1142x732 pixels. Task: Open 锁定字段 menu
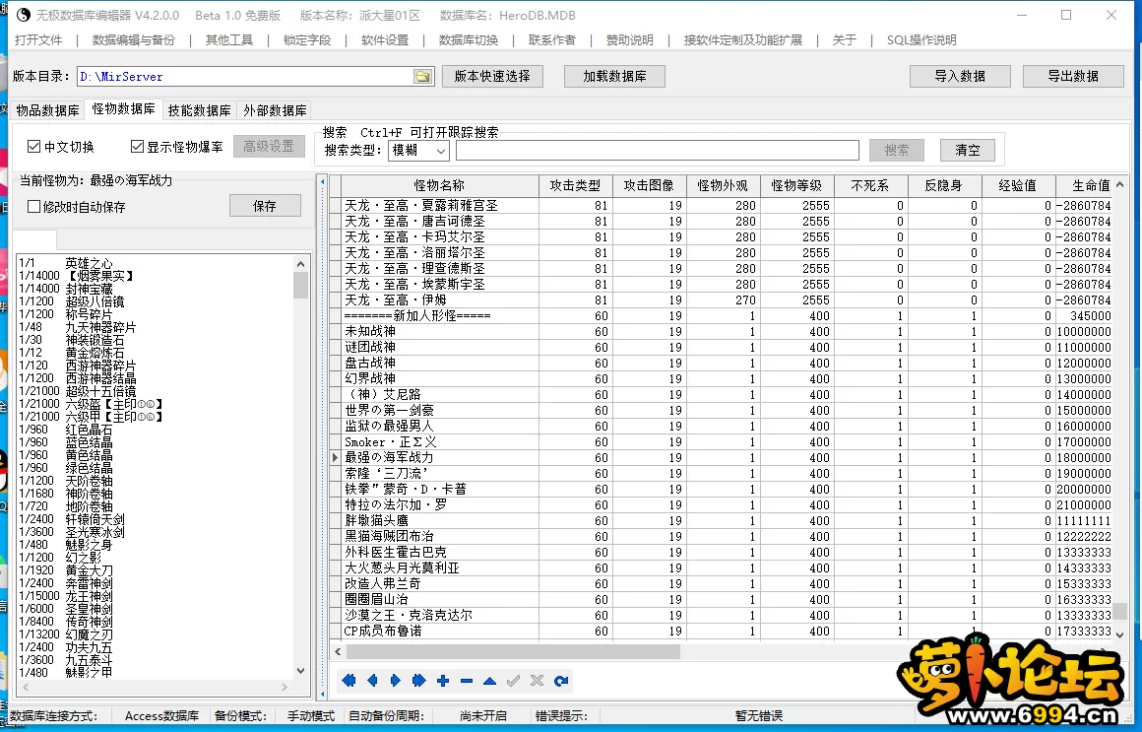click(307, 40)
